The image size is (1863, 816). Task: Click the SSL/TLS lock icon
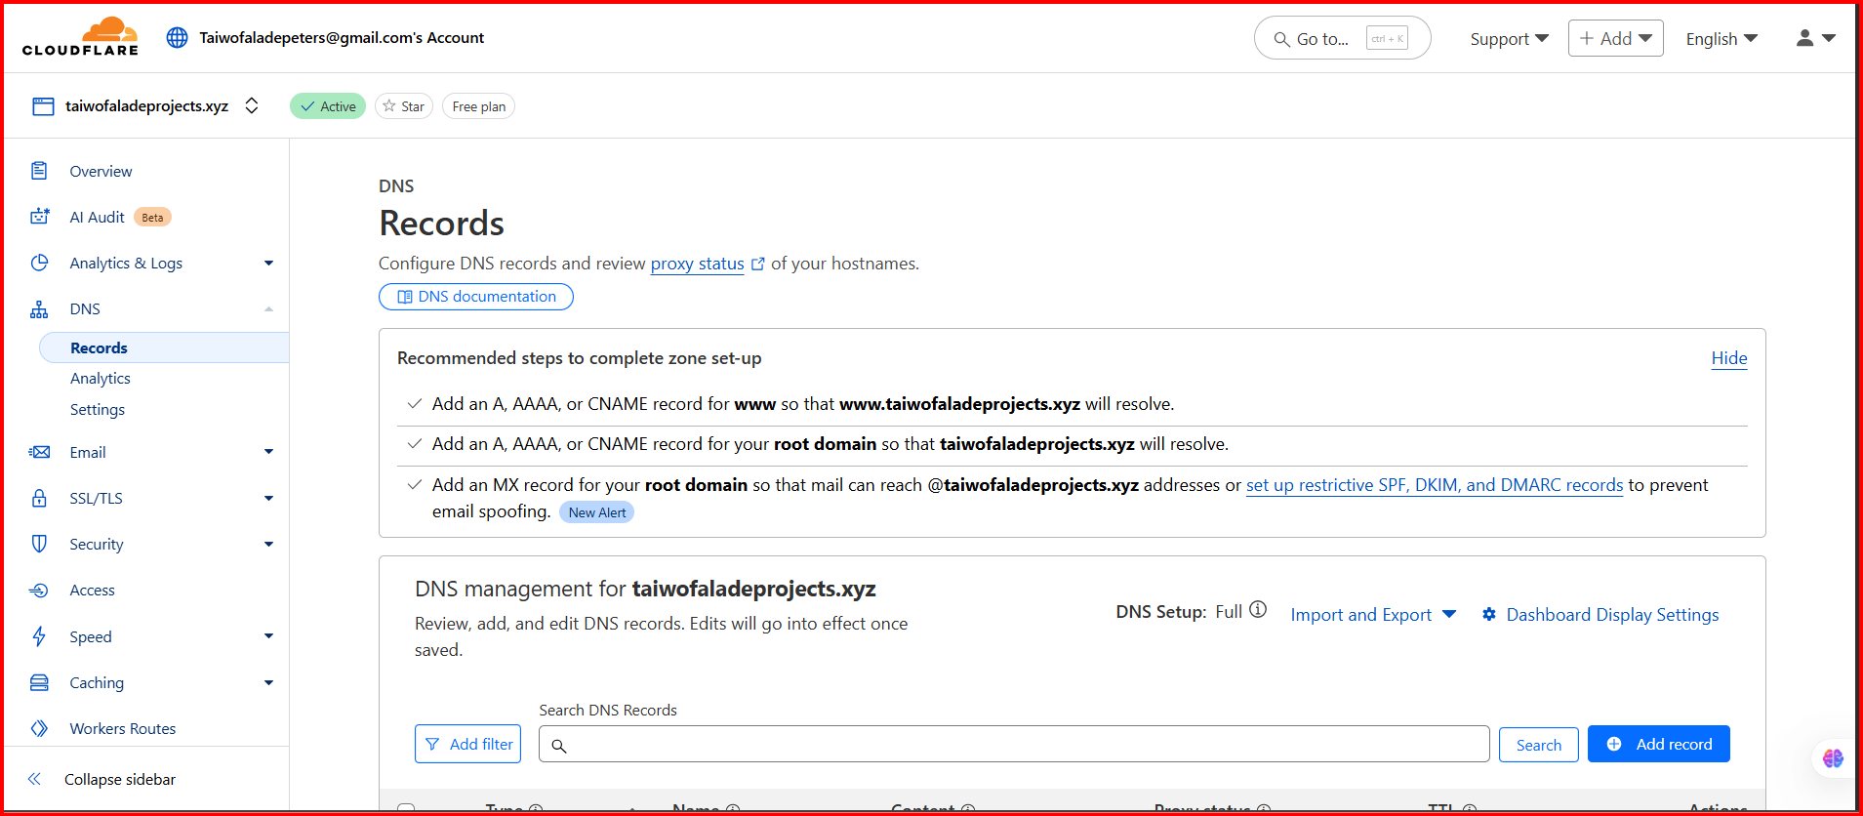click(x=39, y=498)
